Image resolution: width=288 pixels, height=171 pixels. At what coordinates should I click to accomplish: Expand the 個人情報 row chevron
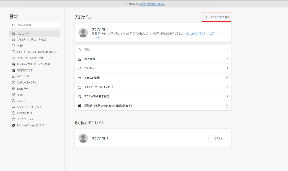227,59
